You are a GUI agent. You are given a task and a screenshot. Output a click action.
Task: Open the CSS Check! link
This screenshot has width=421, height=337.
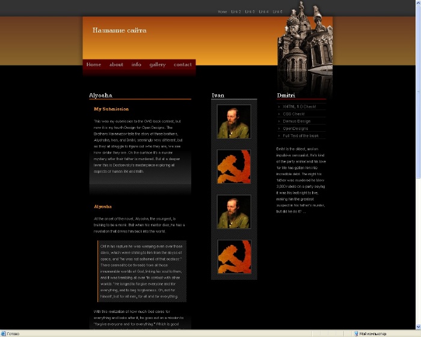293,114
